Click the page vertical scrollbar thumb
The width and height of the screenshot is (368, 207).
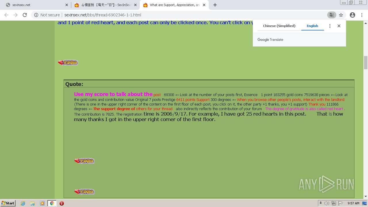(366, 63)
